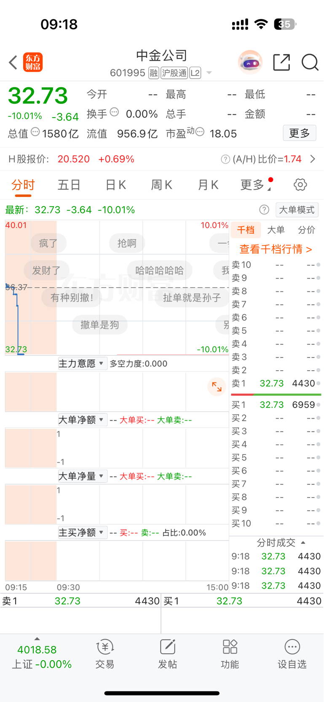Tap the share export icon
The height and width of the screenshot is (702, 324).
pos(281,62)
